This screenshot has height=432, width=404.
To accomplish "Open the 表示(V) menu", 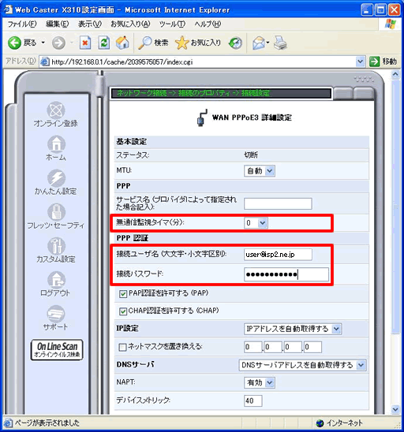I will 90,24.
